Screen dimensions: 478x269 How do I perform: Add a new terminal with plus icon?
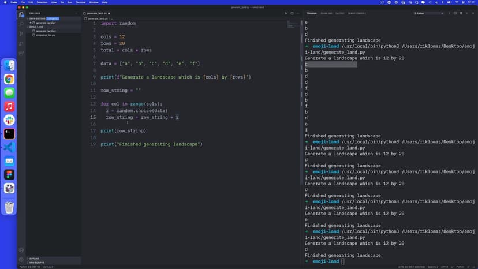[x=449, y=13]
